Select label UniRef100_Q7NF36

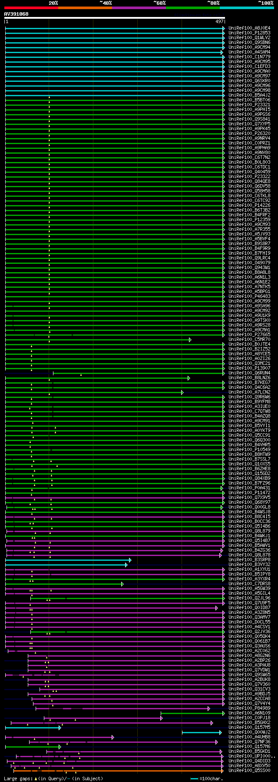249,742
